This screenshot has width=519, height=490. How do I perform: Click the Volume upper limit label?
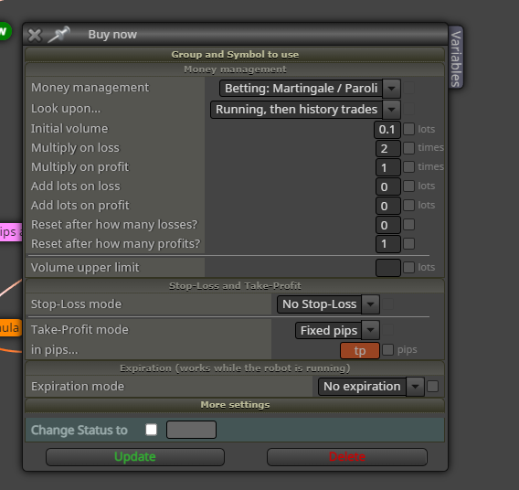(85, 268)
